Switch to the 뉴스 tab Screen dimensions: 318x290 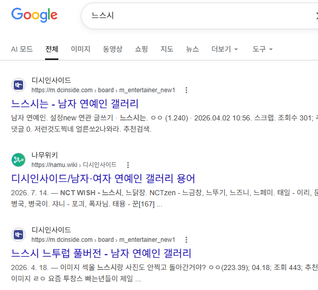pos(193,49)
